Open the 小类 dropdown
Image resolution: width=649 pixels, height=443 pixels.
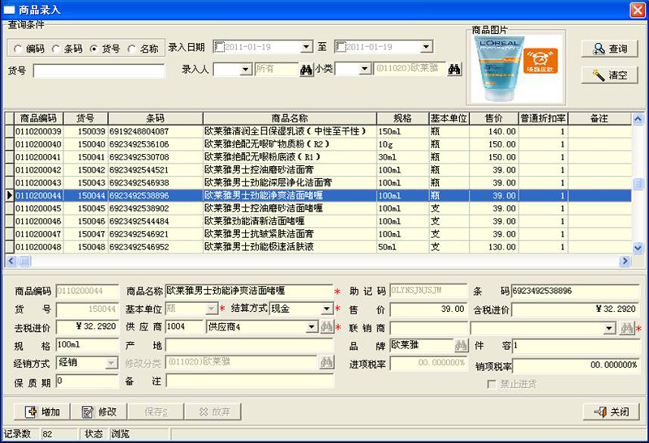click(364, 69)
